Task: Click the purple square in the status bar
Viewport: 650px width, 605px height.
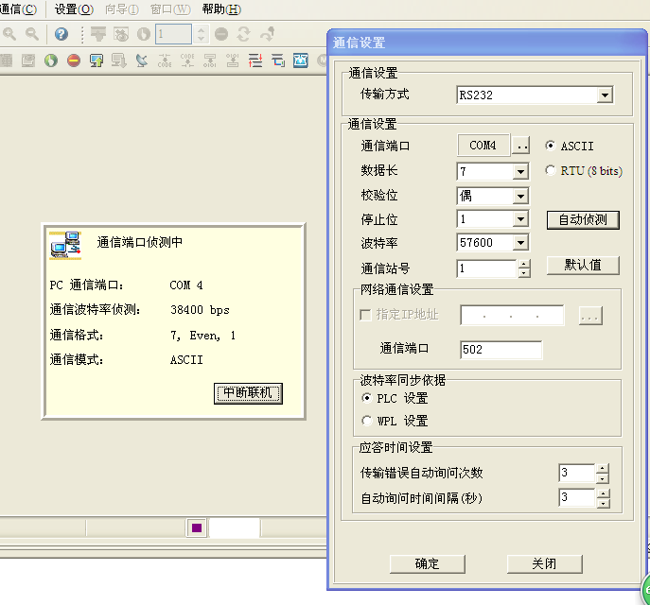Action: coord(197,528)
